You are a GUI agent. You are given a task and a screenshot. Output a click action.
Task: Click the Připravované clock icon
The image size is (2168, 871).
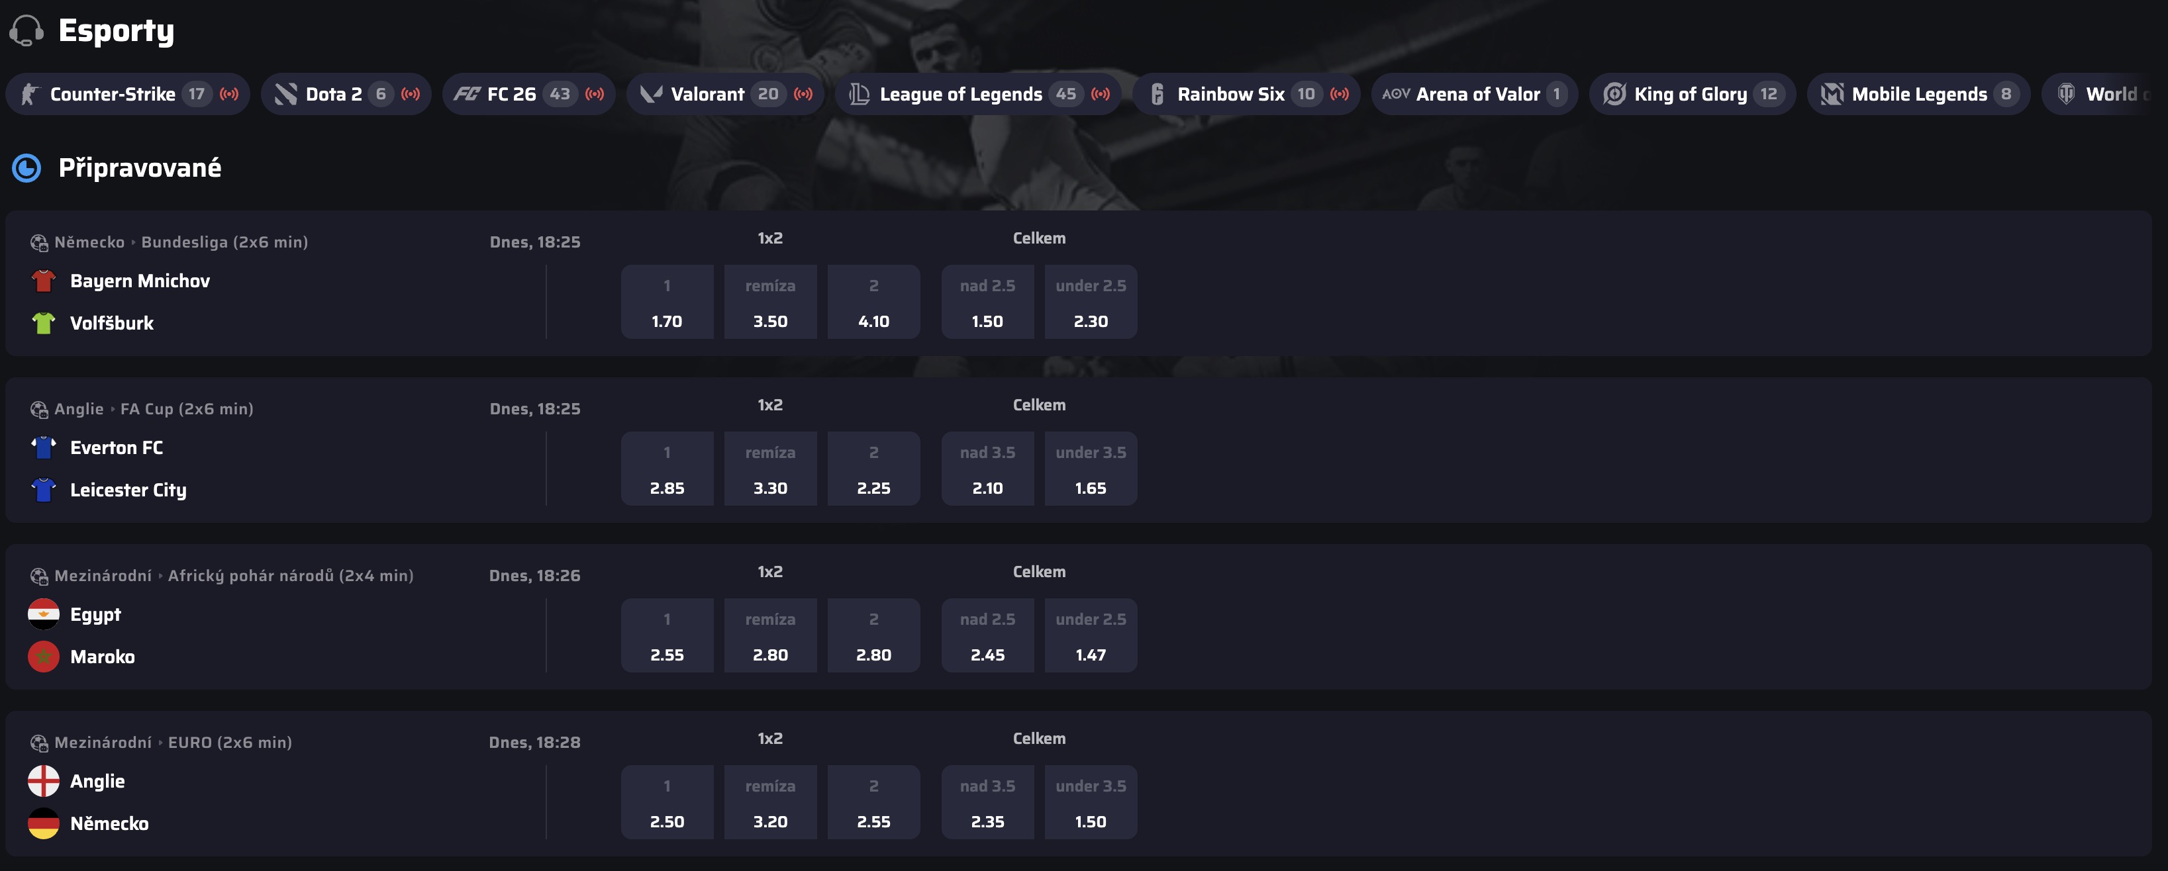26,167
